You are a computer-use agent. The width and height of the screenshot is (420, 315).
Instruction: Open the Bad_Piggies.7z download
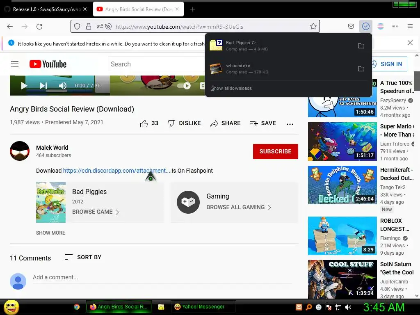281,46
